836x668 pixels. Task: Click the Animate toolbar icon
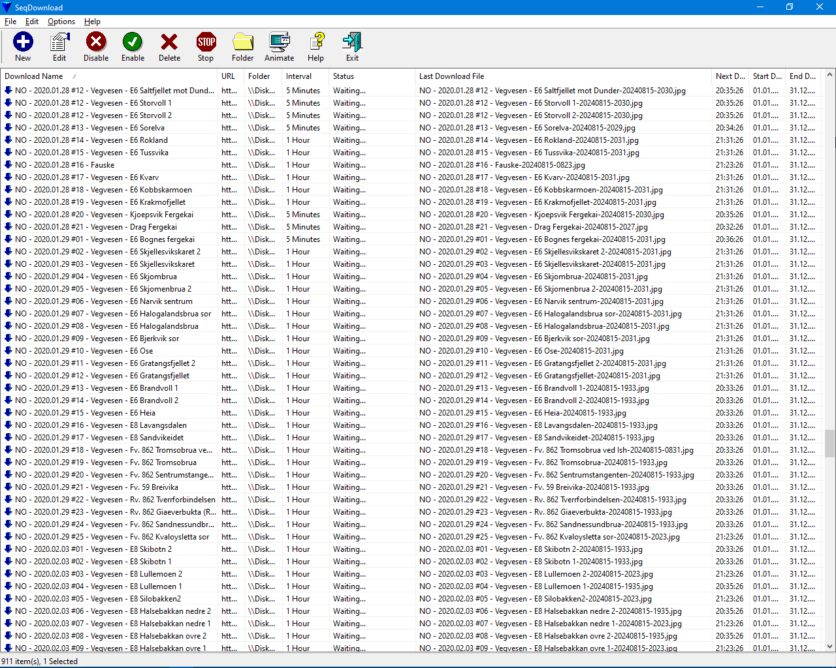coord(279,47)
